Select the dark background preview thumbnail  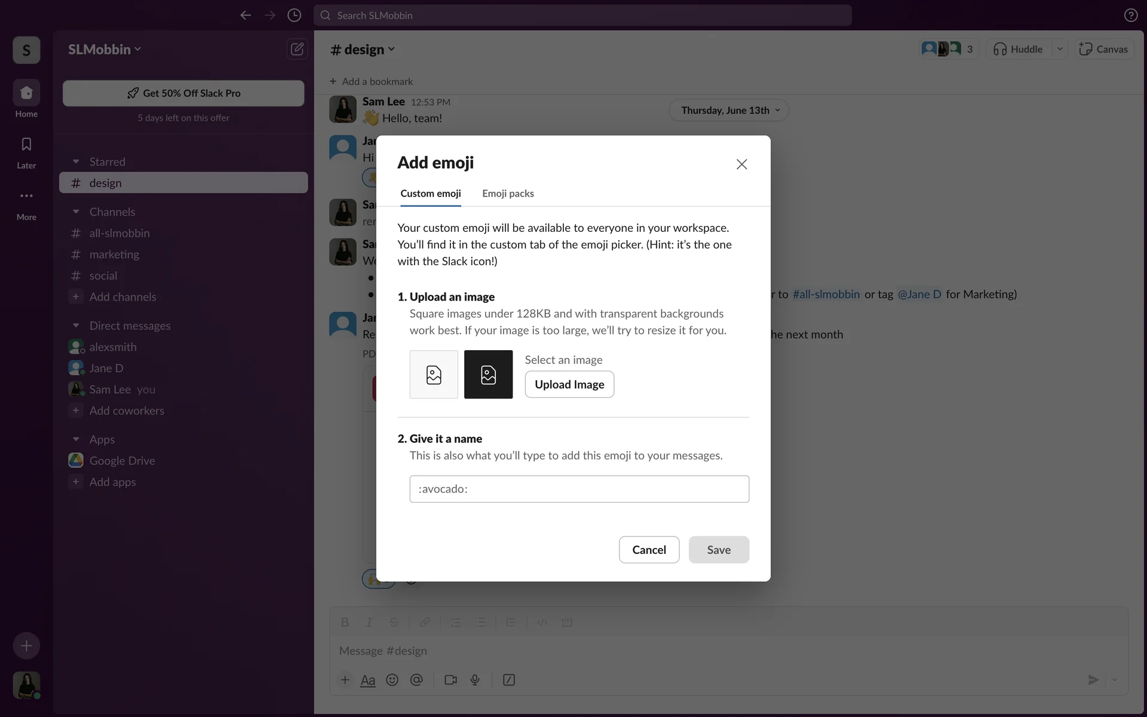click(x=488, y=375)
